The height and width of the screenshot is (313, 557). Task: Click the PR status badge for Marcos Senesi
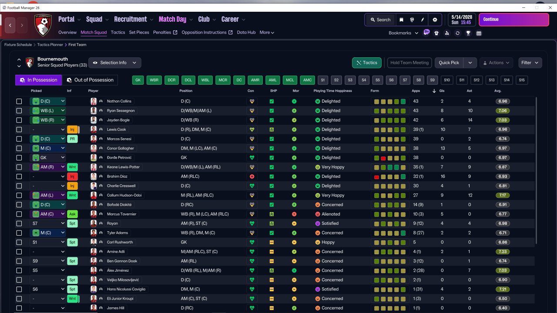(x=73, y=139)
